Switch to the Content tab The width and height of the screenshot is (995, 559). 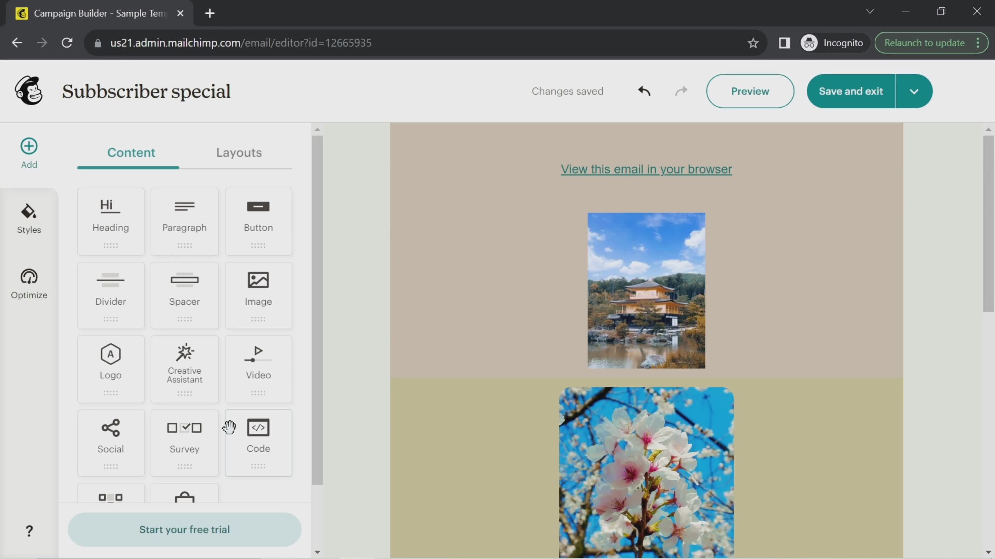pos(131,152)
